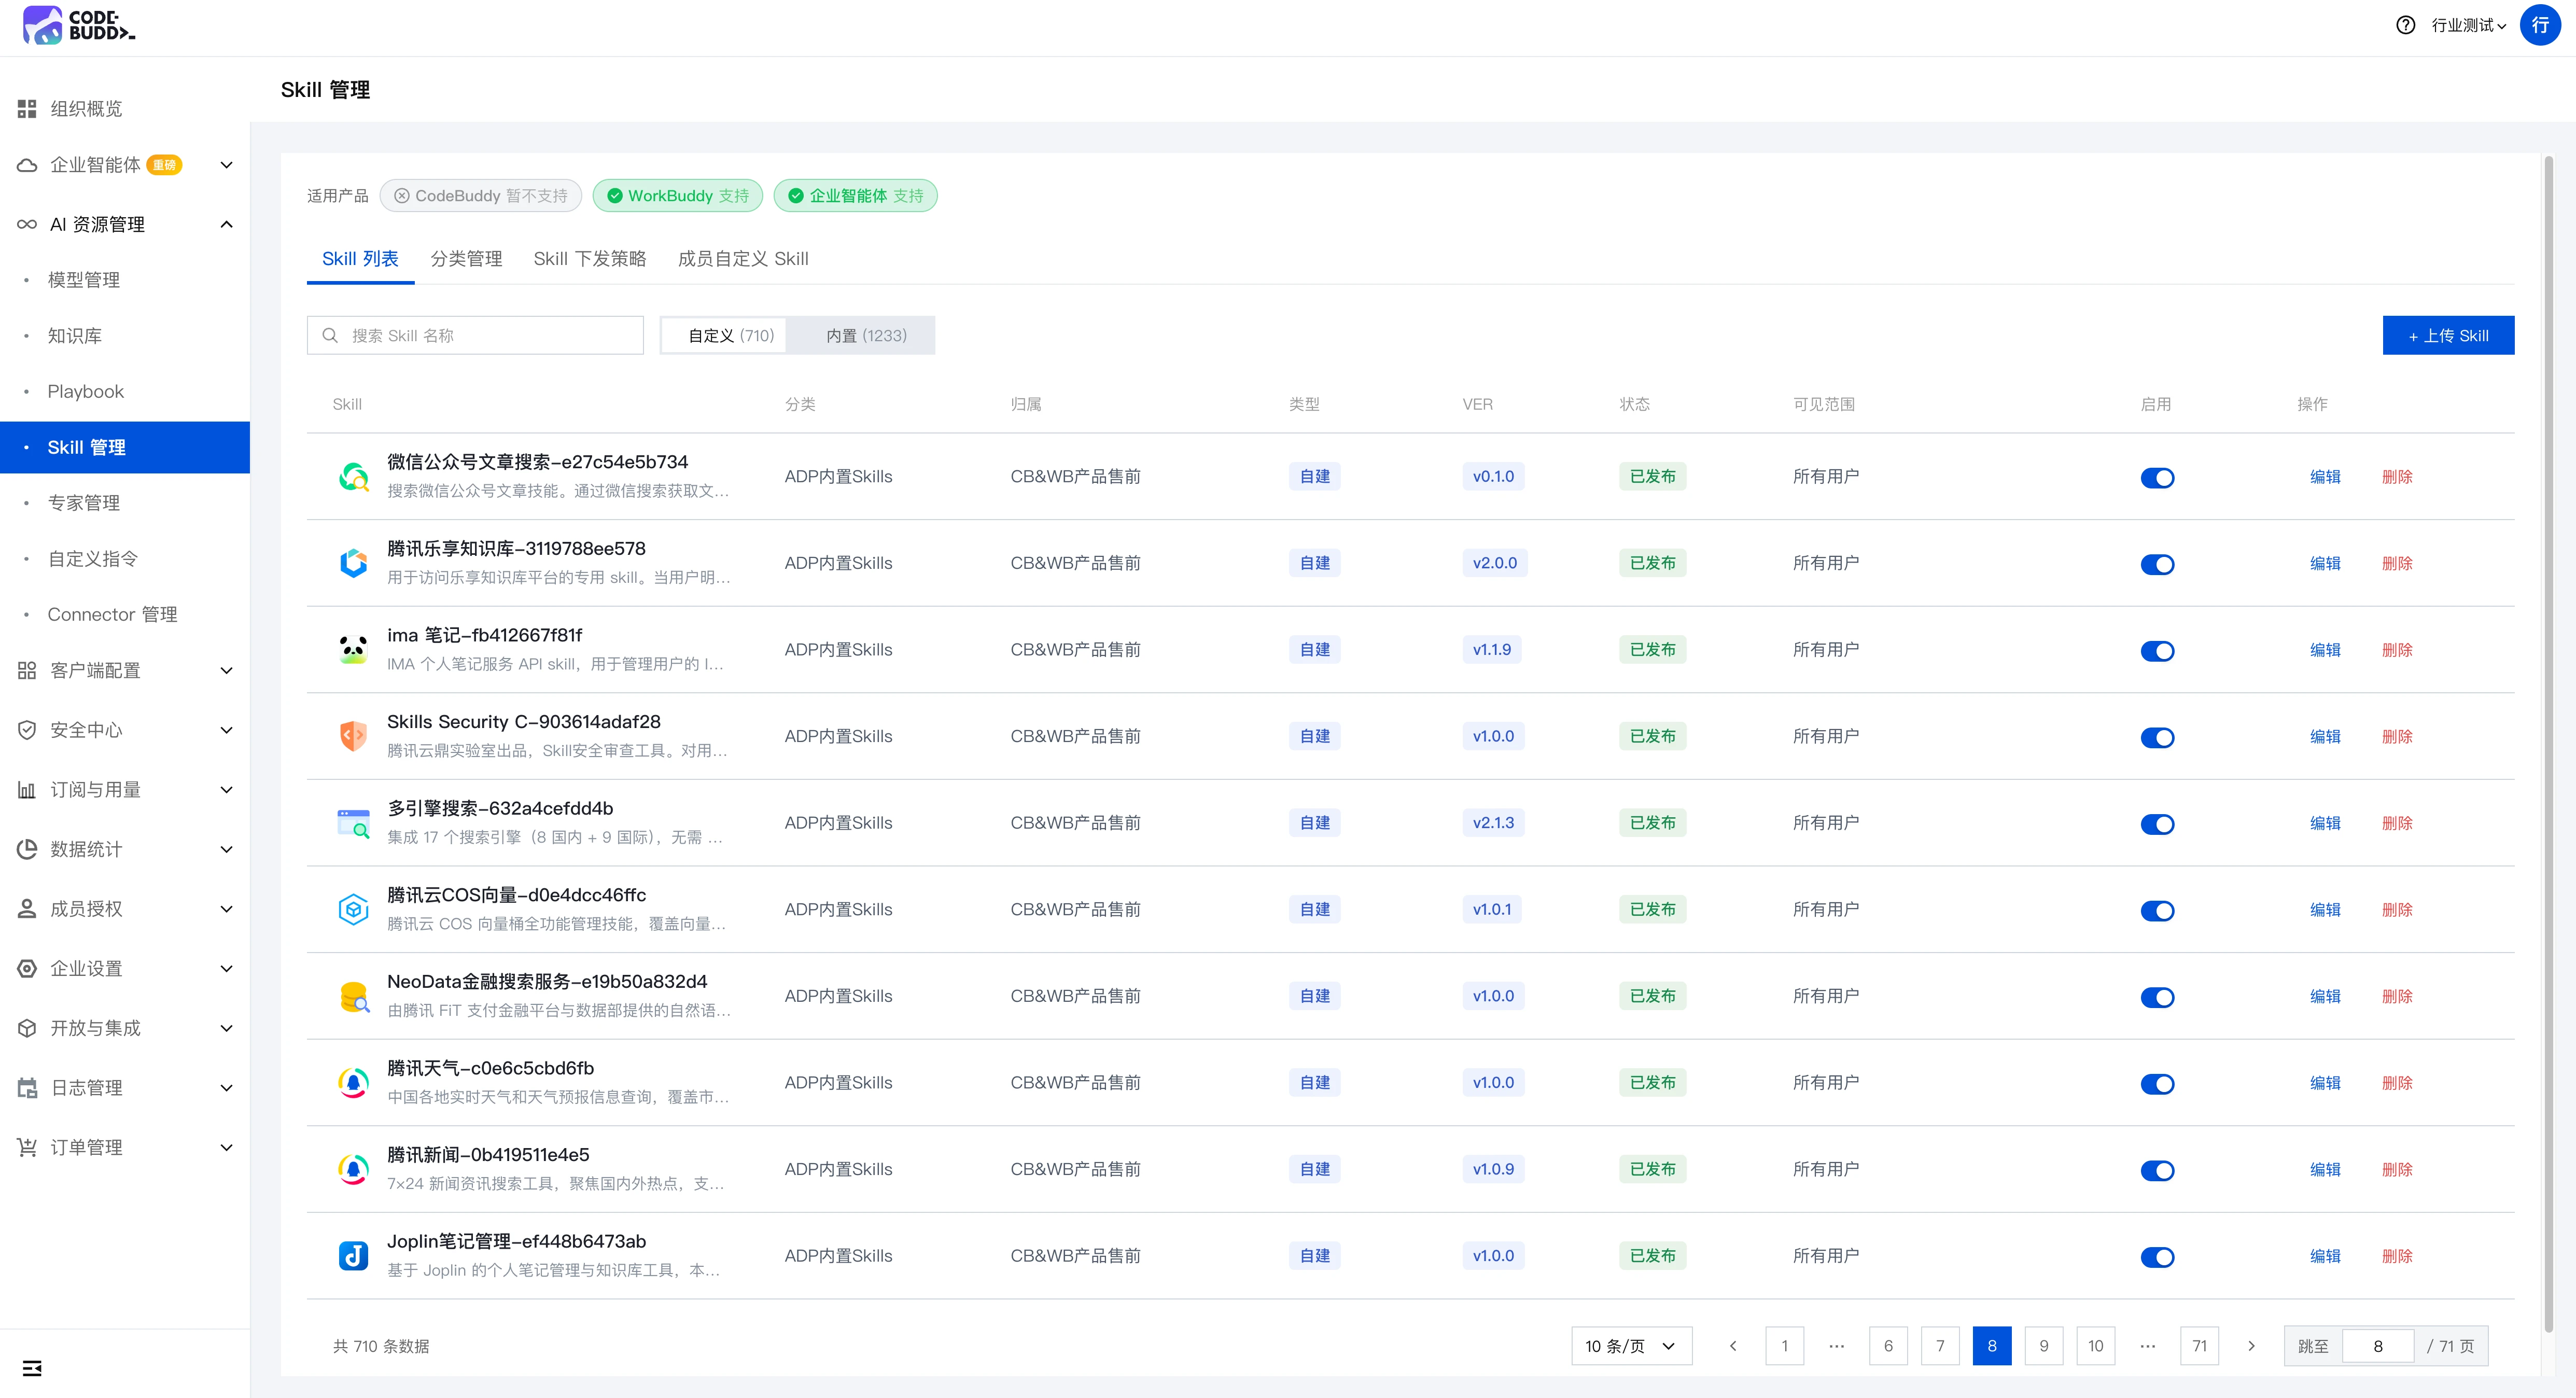Click the 跳至 page number input
This screenshot has width=2576, height=1398.
(x=2378, y=1346)
